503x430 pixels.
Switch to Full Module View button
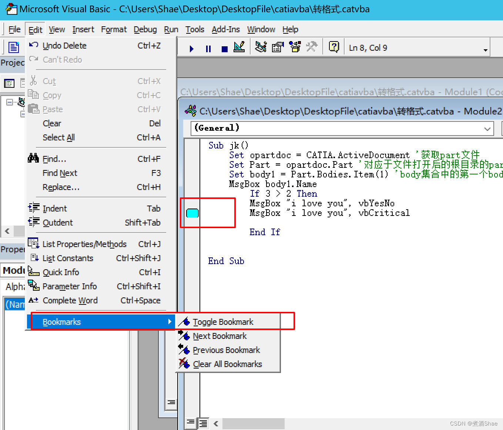(203, 423)
